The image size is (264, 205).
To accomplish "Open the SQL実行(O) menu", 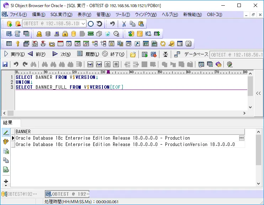I will pyautogui.click(x=61, y=15).
